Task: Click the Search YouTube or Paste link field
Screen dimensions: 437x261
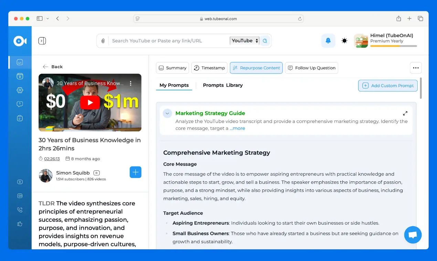Action: point(169,41)
